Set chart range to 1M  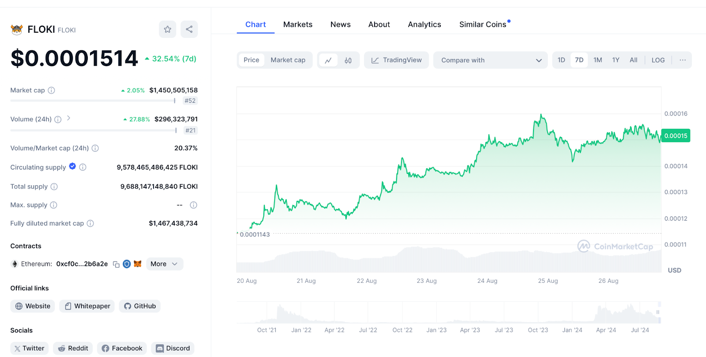point(598,60)
